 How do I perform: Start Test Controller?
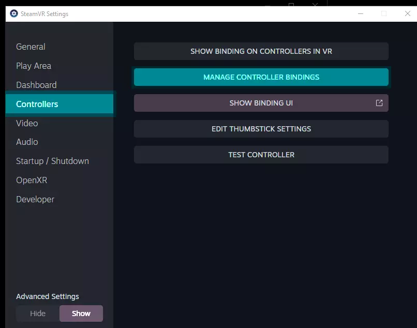(261, 155)
